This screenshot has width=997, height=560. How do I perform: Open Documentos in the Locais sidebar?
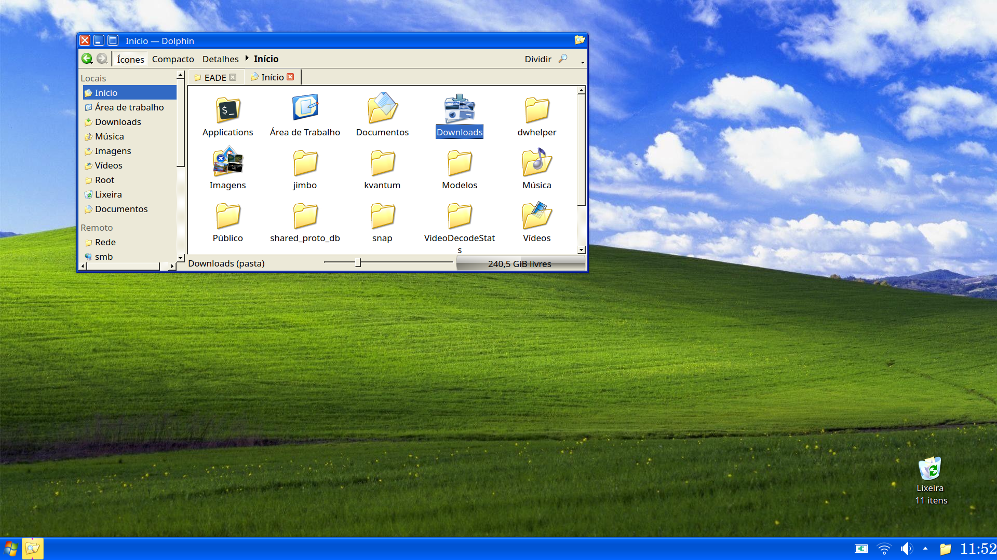coord(130,209)
